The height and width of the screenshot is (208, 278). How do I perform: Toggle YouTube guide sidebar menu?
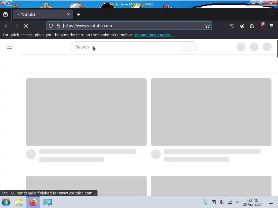10,47
